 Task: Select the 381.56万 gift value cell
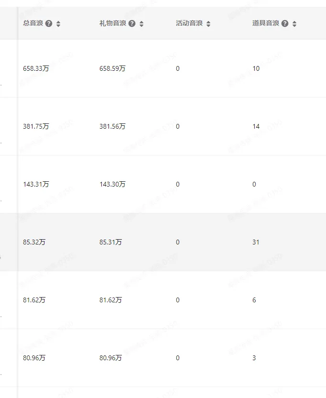pos(112,126)
